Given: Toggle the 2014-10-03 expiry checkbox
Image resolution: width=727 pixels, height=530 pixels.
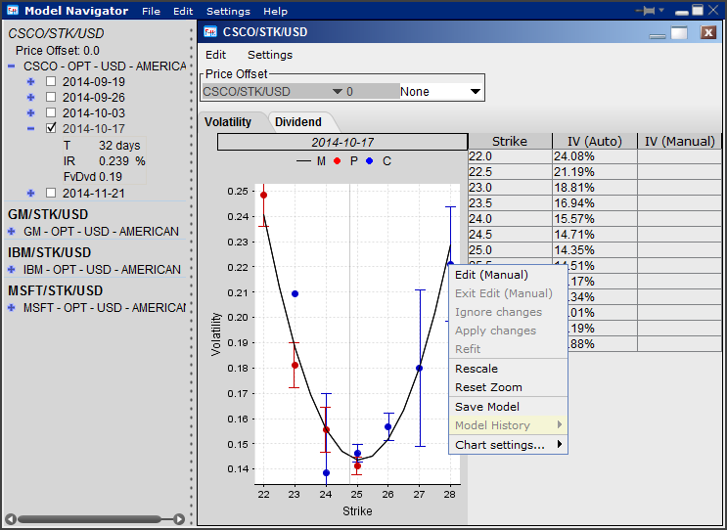Looking at the screenshot, I should (51, 112).
